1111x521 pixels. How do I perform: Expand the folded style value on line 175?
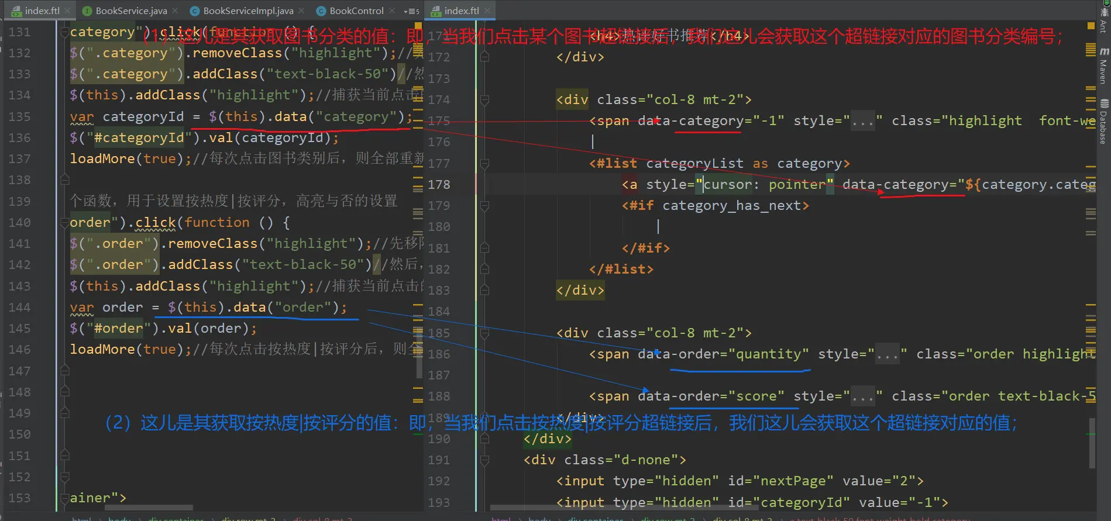[x=863, y=122]
